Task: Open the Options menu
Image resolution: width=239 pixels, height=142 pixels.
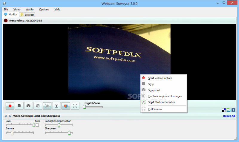Action: [44, 10]
